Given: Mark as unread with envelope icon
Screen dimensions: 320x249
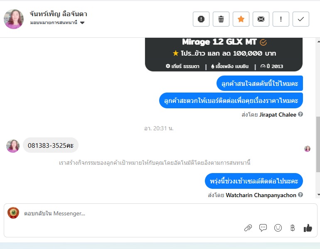Looking at the screenshot, I should 261,19.
